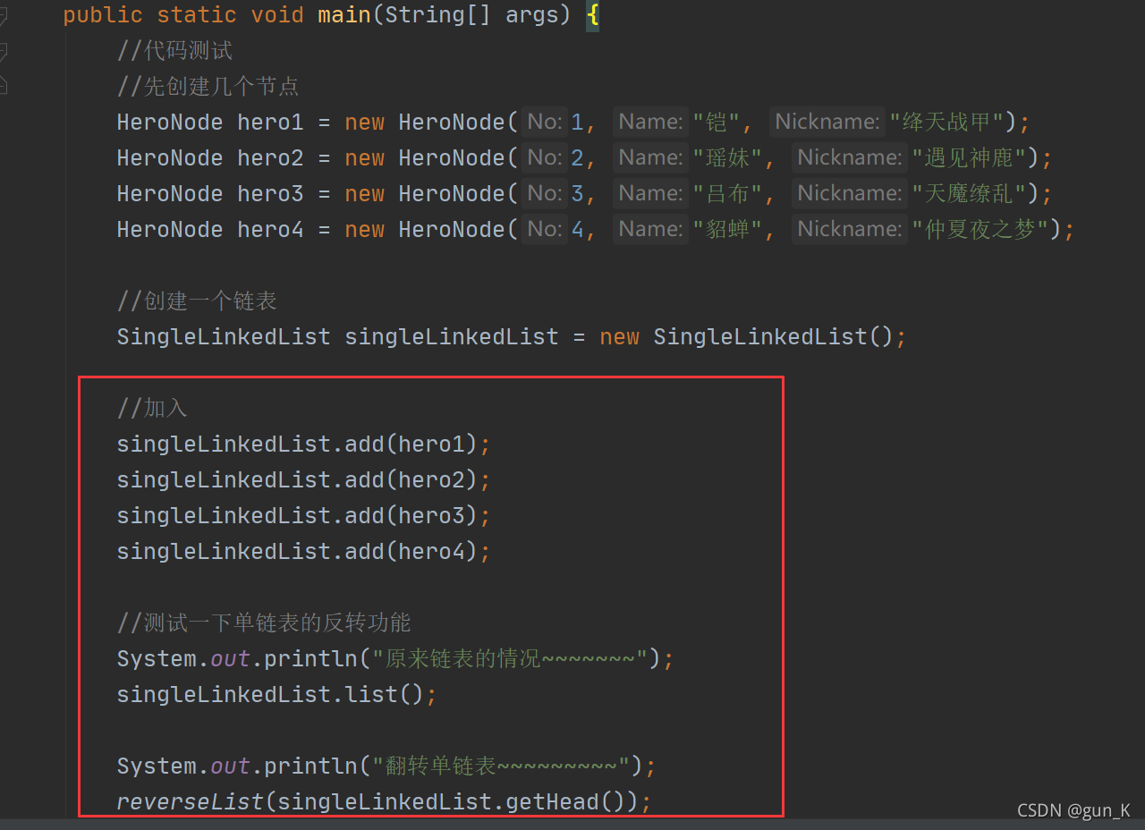Click the comment //测试一下单链表的反转功能

264,623
